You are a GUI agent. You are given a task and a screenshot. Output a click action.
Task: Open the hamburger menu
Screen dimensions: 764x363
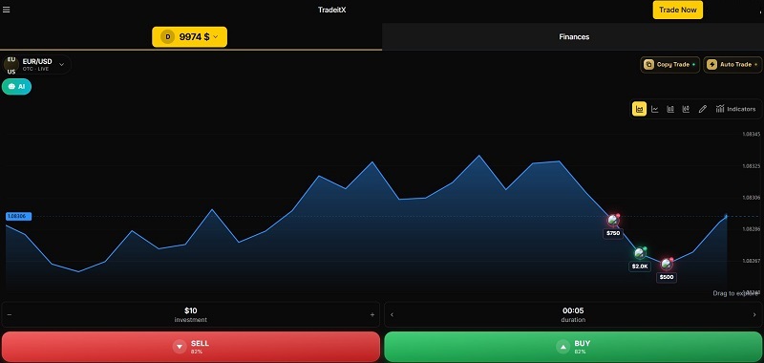click(x=7, y=10)
